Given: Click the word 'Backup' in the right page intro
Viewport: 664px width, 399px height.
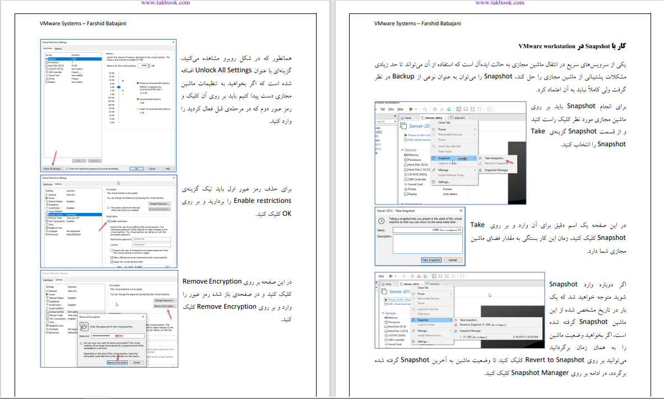Looking at the screenshot, I should (403, 77).
